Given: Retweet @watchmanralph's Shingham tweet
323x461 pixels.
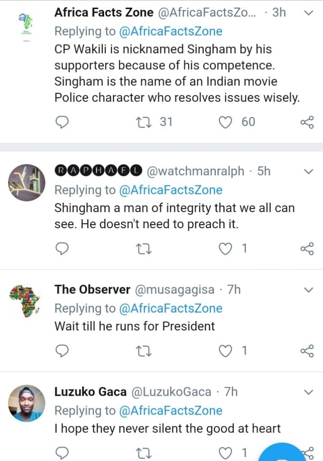Looking at the screenshot, I should pos(146,249).
